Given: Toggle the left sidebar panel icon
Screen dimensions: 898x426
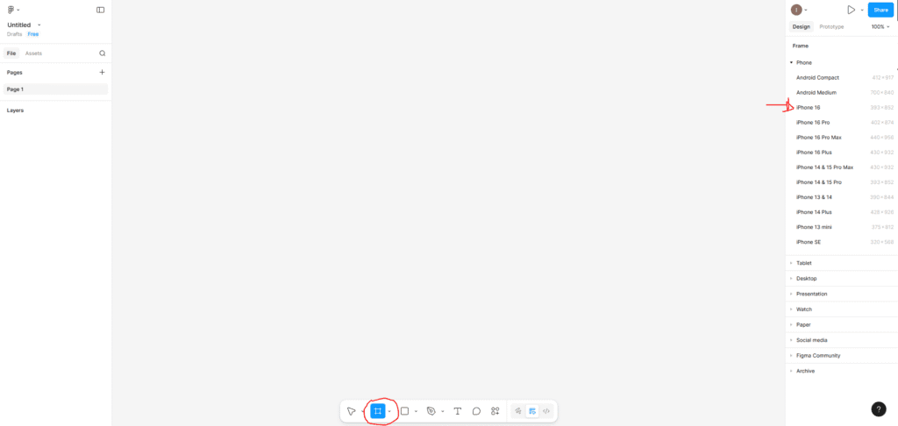Looking at the screenshot, I should (x=100, y=10).
